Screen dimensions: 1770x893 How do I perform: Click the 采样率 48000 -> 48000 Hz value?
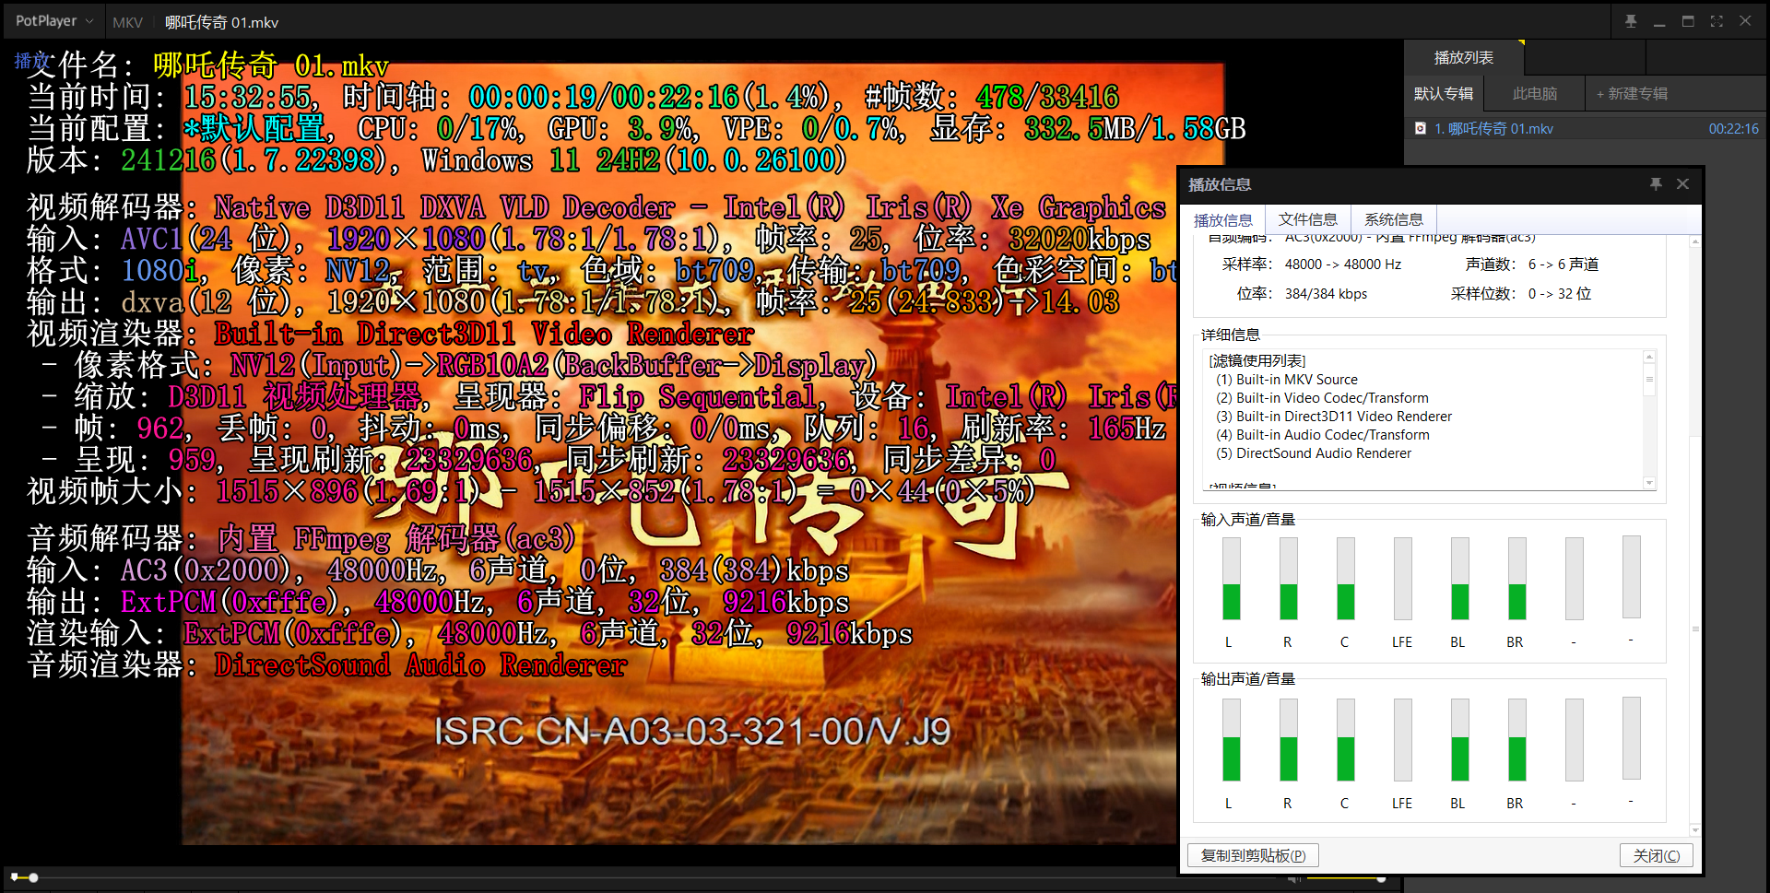click(x=1343, y=264)
